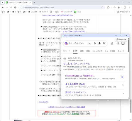
Task: Open the red 週刊なにしろパソコン link
Action: click(52, 112)
